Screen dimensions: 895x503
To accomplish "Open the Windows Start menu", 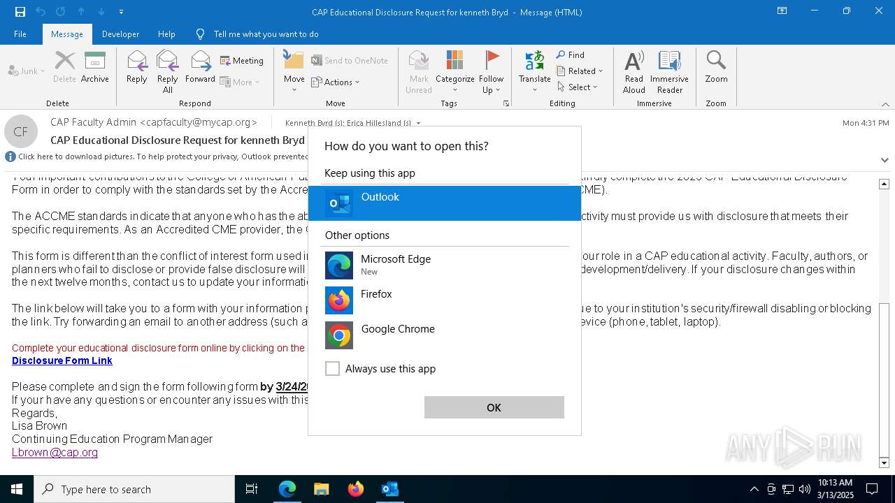I will pos(17,489).
